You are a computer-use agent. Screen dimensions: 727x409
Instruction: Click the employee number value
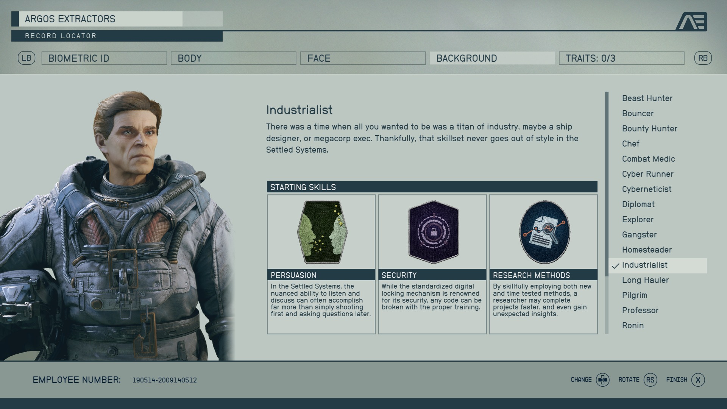(x=164, y=380)
